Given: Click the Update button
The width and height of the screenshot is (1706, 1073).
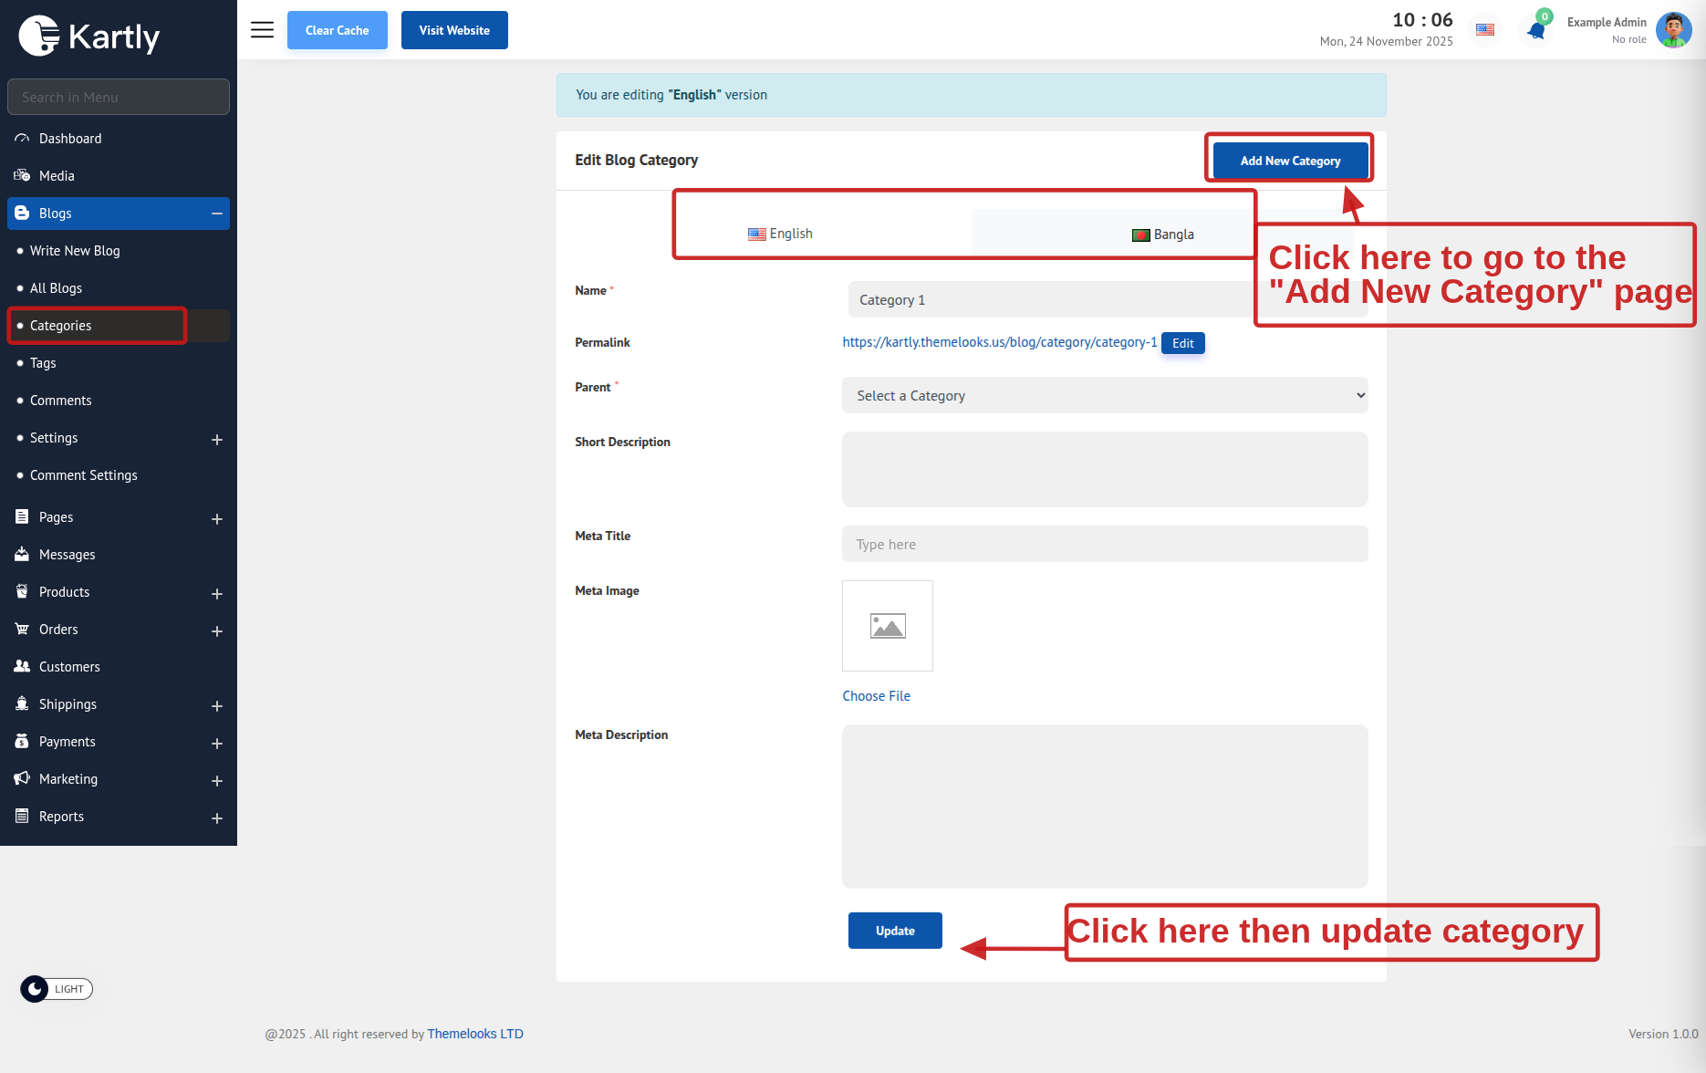Looking at the screenshot, I should (894, 931).
